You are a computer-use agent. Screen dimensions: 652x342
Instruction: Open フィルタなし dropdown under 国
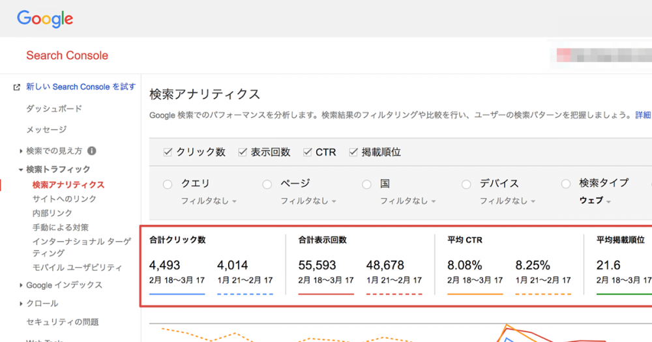point(408,201)
